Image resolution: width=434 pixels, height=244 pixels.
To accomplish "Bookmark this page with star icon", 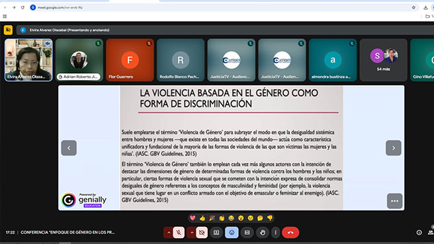I will [x=413, y=7].
